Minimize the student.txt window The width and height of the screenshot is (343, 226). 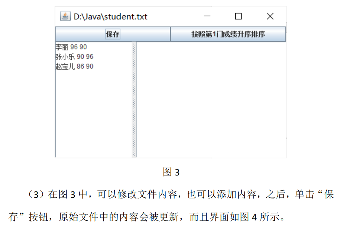(207, 16)
